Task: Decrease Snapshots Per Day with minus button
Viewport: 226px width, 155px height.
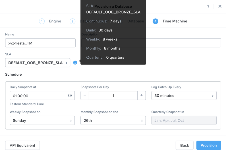Action: tap(85, 95)
